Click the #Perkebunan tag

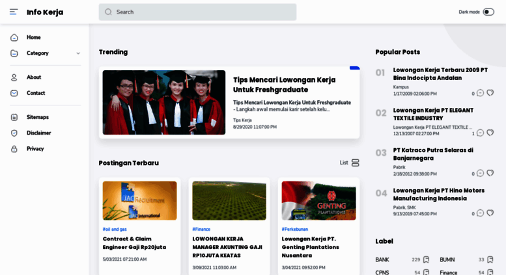[x=294, y=229]
